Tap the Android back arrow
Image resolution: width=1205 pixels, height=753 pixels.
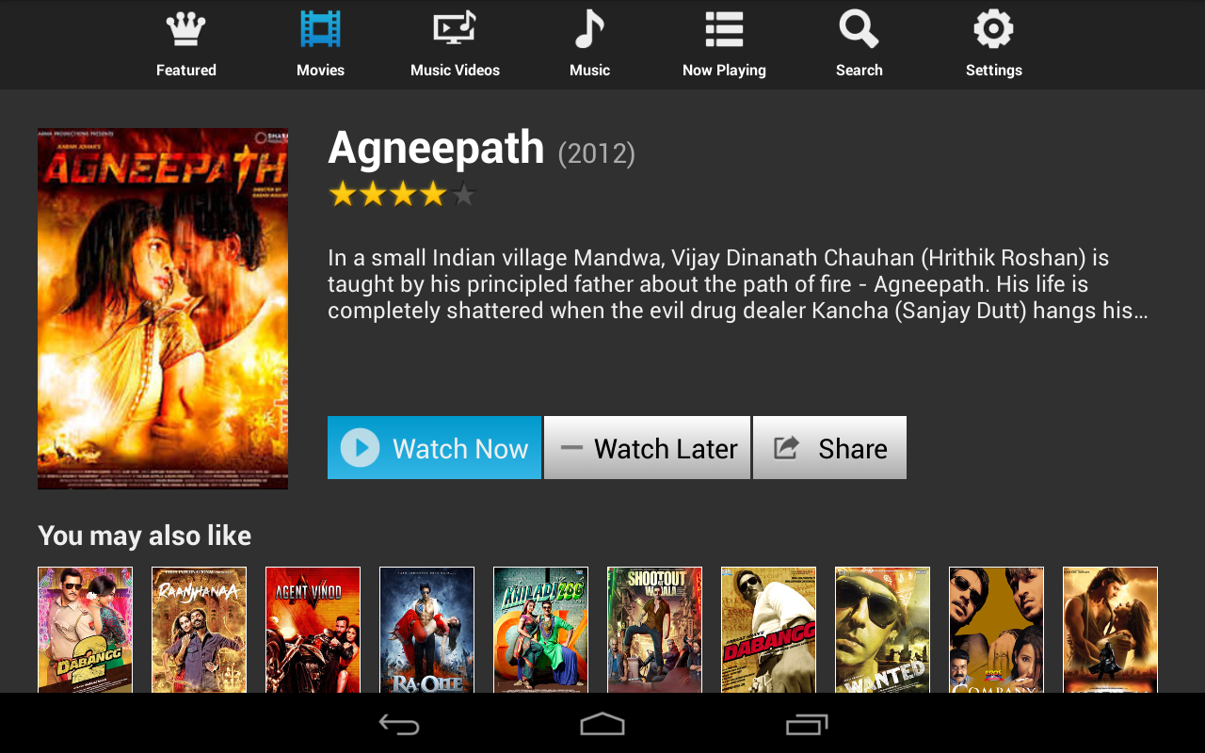tap(399, 724)
